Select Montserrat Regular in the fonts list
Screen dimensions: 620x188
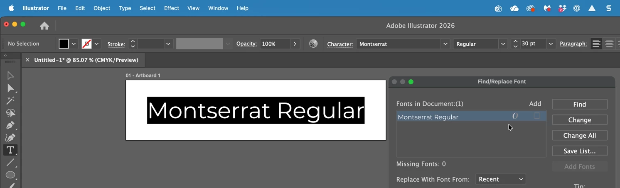pyautogui.click(x=471, y=117)
